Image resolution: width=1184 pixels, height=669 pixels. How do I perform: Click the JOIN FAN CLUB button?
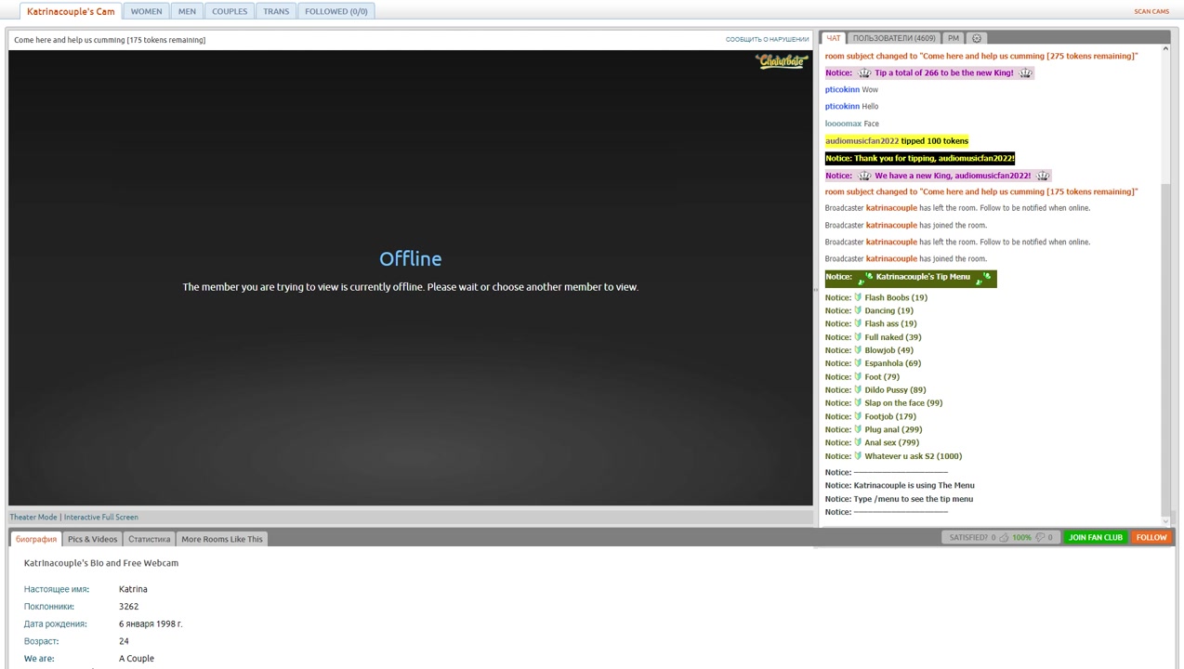[1095, 537]
